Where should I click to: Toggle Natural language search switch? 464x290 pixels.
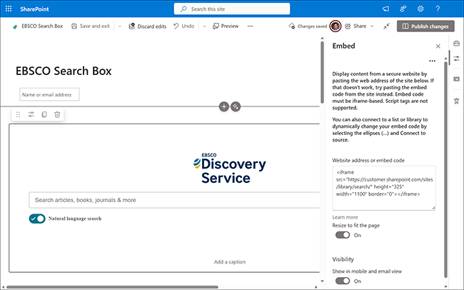pos(37,219)
